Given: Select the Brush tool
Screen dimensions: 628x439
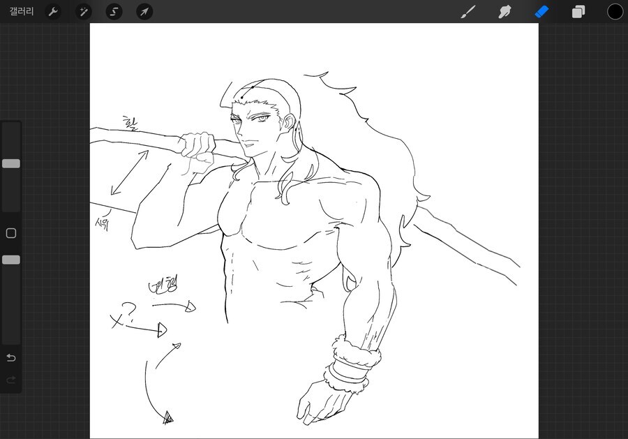Looking at the screenshot, I should pos(468,12).
